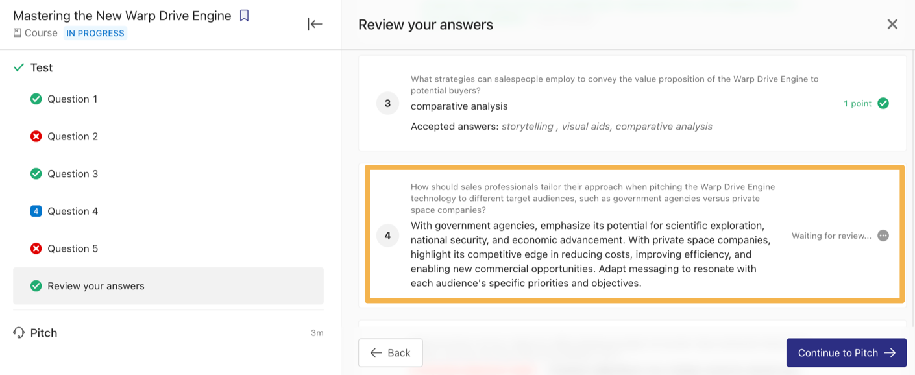This screenshot has height=375, width=915.
Task: Click the green check beside Review your answers
Action: coord(36,286)
